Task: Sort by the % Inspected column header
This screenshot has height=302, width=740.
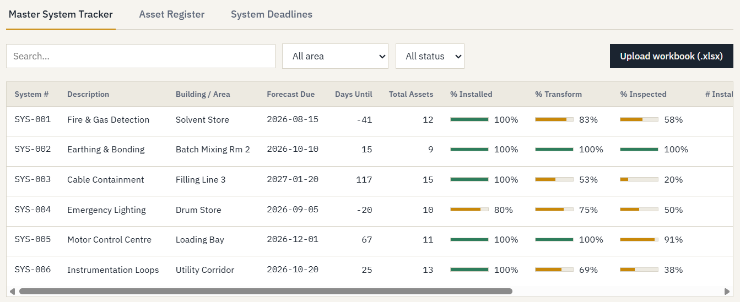Action: [x=643, y=94]
